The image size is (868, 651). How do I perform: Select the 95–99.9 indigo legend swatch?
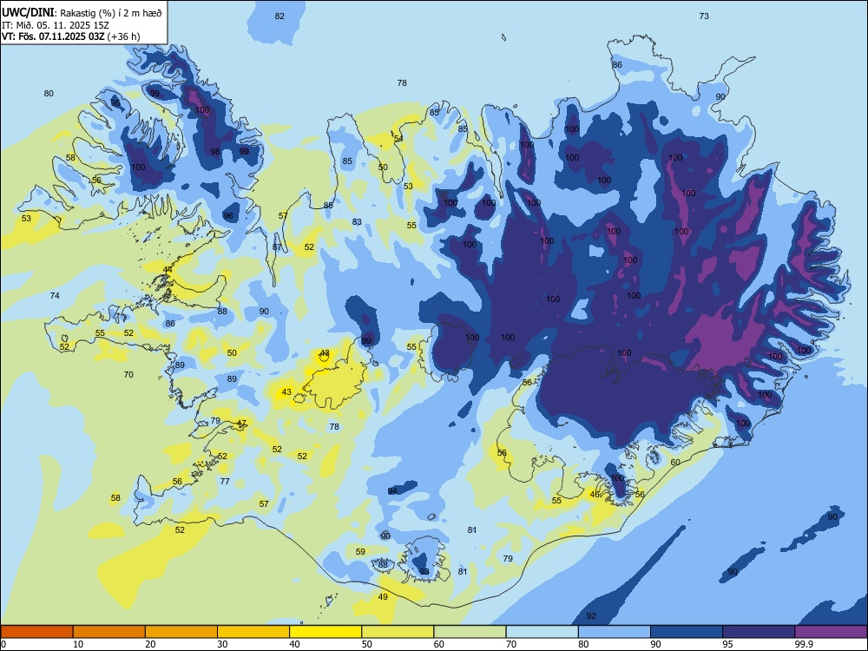[x=759, y=632]
